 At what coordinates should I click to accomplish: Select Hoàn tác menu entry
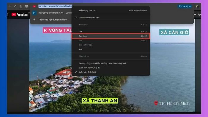[x=111, y=25]
